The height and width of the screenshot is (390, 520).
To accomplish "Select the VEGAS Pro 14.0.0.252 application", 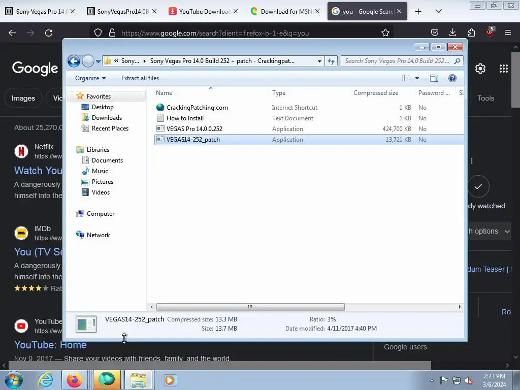I will click(194, 129).
